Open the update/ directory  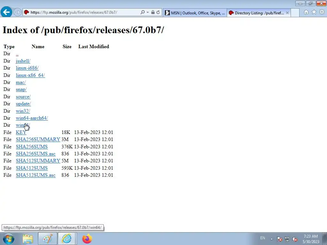[x=23, y=104]
